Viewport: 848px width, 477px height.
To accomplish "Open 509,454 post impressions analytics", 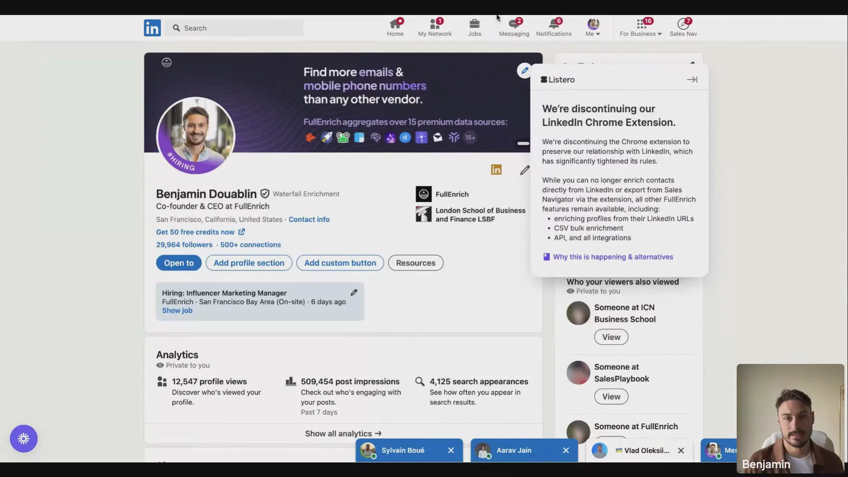I will (350, 382).
